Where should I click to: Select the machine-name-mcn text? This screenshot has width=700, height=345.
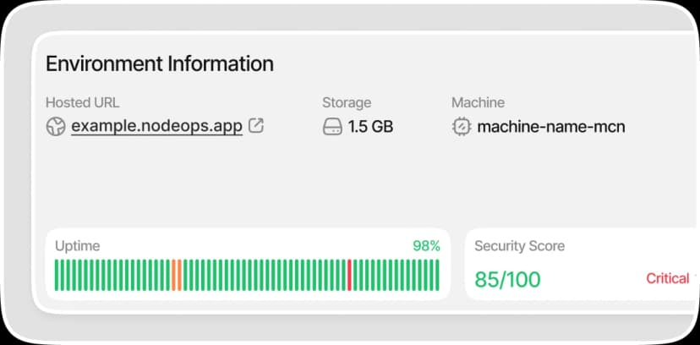(551, 127)
